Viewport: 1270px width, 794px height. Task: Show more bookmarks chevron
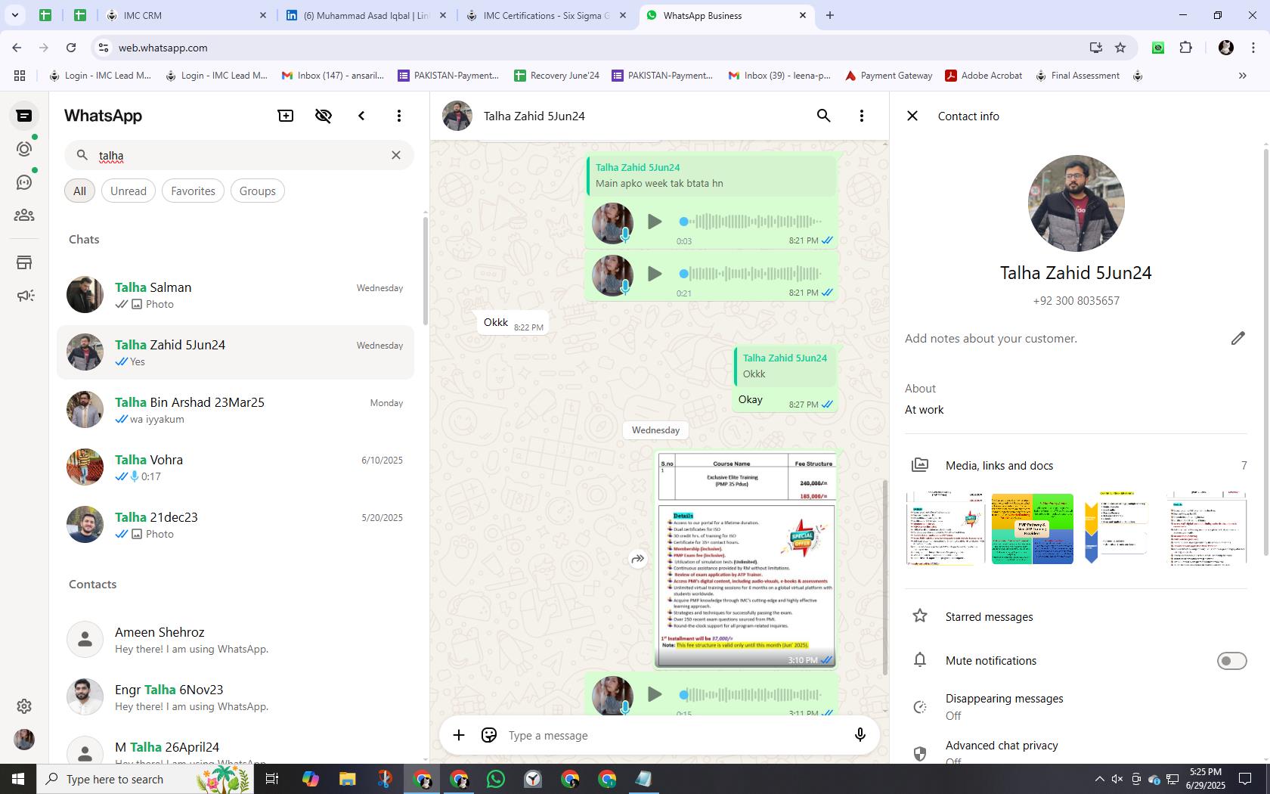click(x=1242, y=76)
